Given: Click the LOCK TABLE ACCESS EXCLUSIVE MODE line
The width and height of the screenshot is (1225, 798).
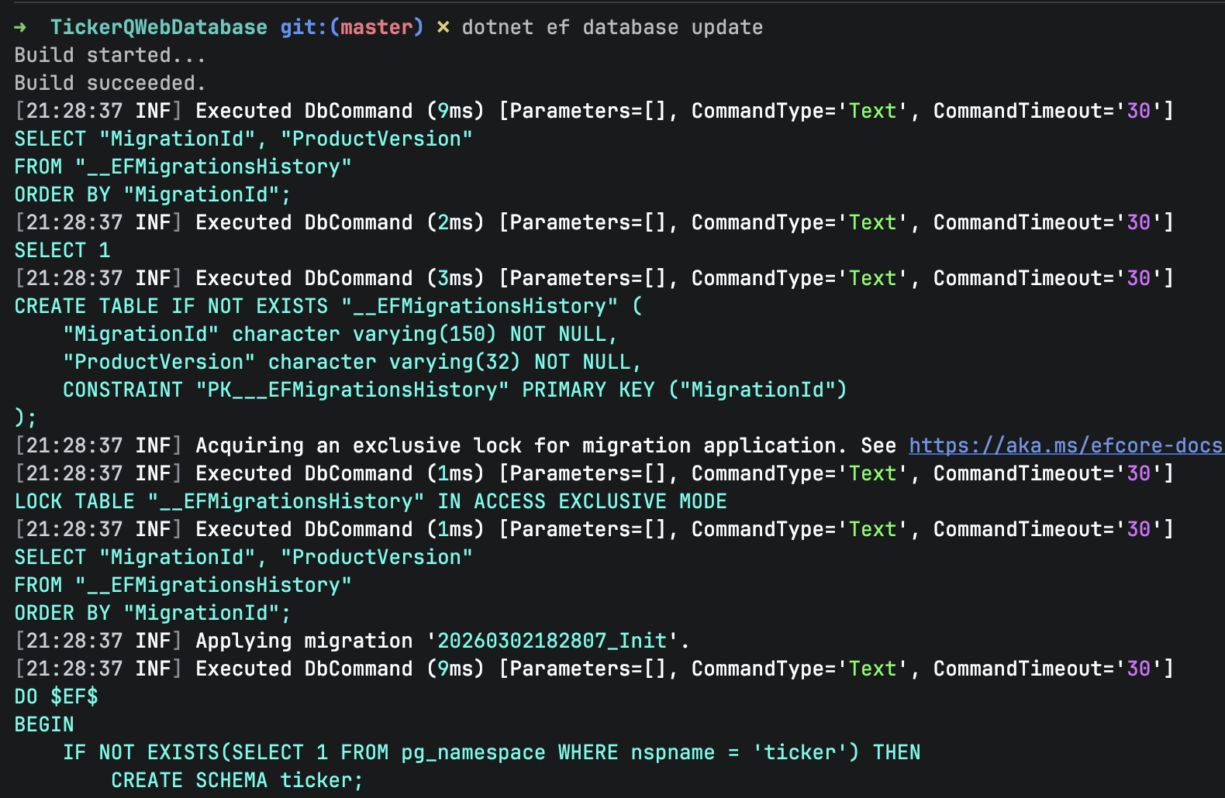Looking at the screenshot, I should [371, 501].
